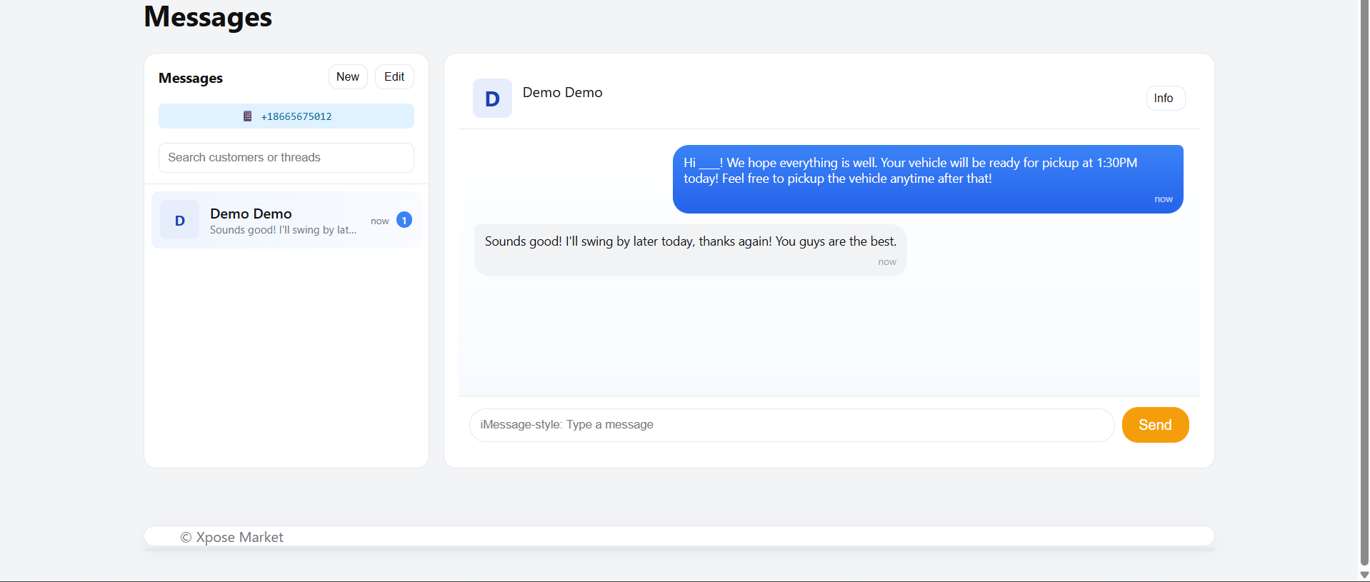1370x582 pixels.
Task: Click the blue outgoing vehicle pickup message
Action: pyautogui.click(x=928, y=179)
